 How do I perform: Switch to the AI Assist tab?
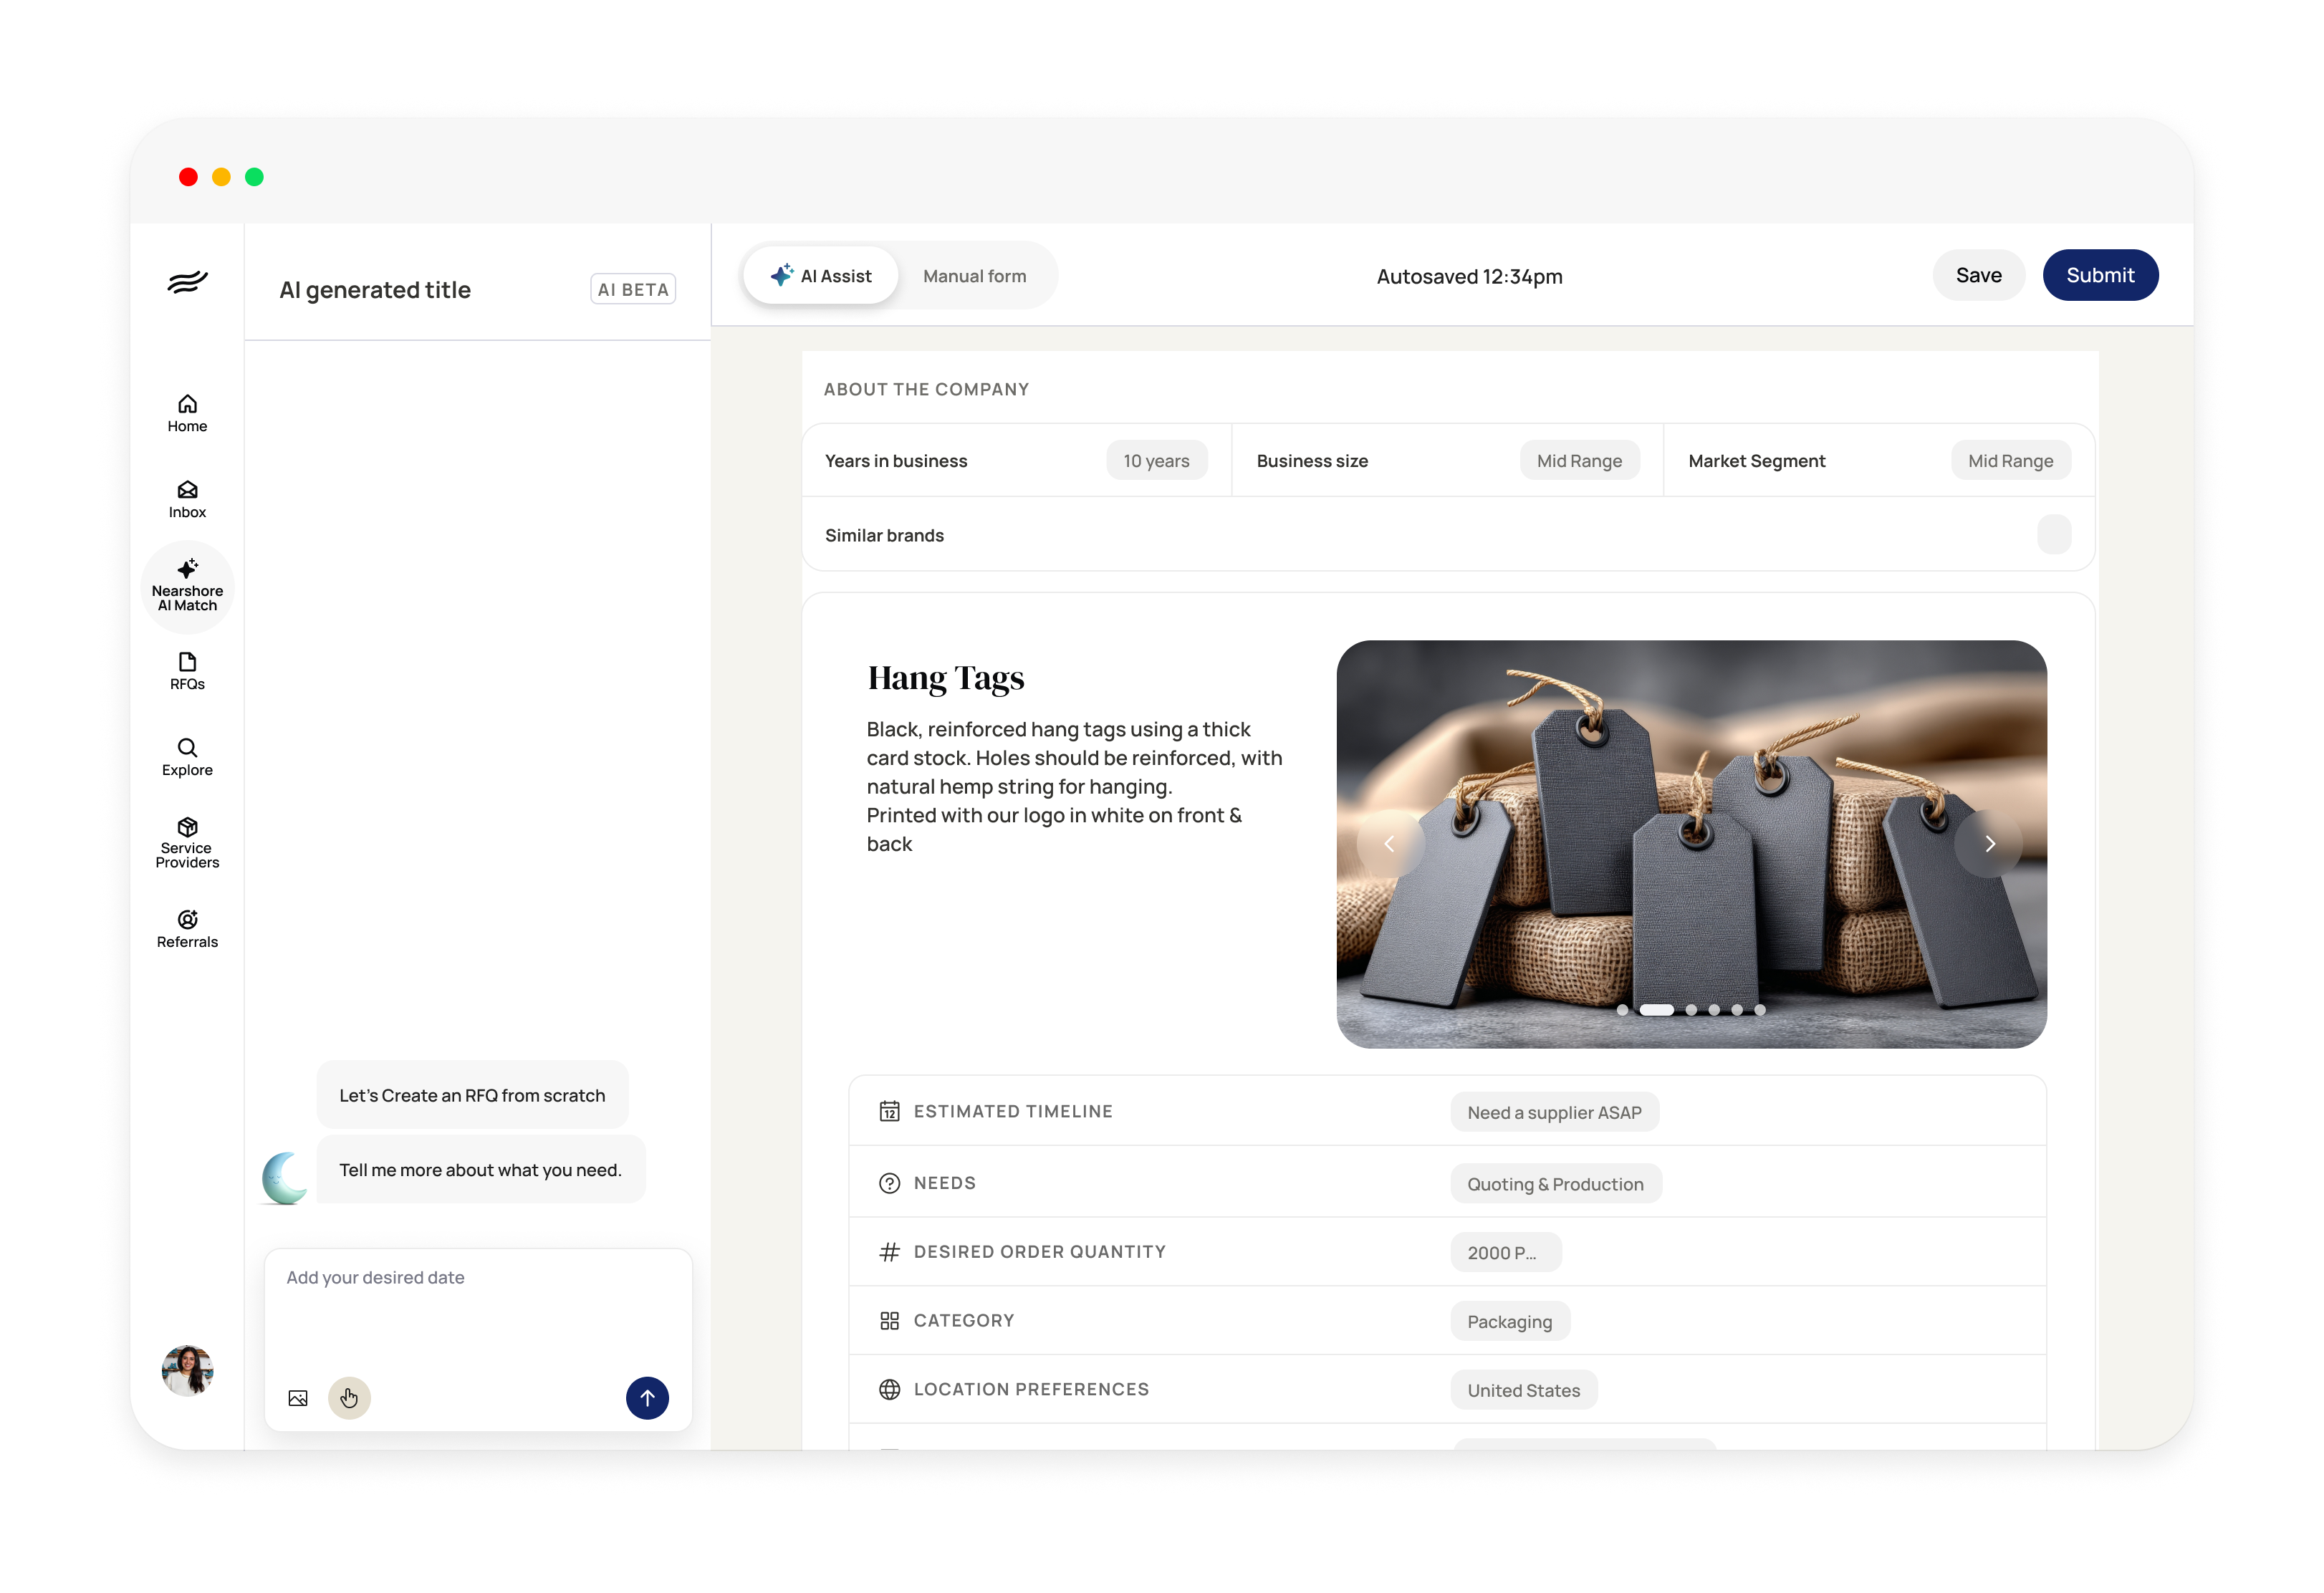tap(821, 276)
